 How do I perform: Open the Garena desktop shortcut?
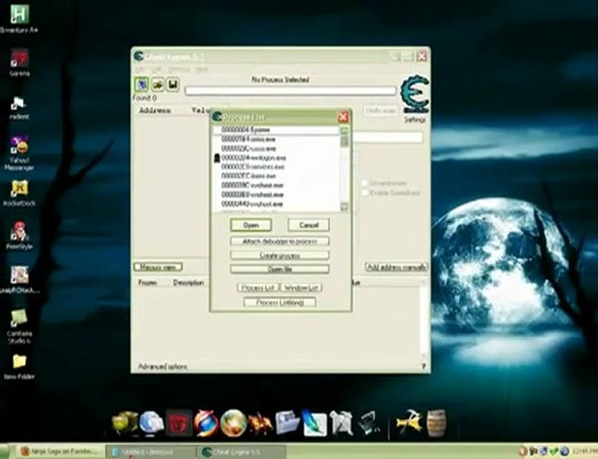(19, 62)
